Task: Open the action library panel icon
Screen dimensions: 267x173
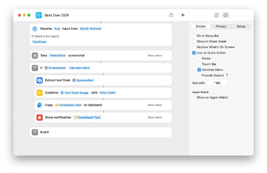Action: [x=217, y=15]
